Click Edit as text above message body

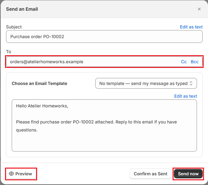click(186, 96)
